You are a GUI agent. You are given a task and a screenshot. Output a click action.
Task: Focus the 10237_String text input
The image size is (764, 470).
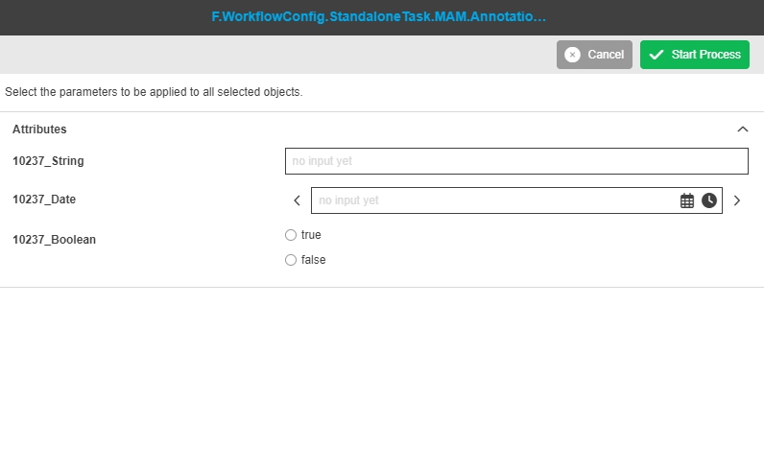click(516, 161)
